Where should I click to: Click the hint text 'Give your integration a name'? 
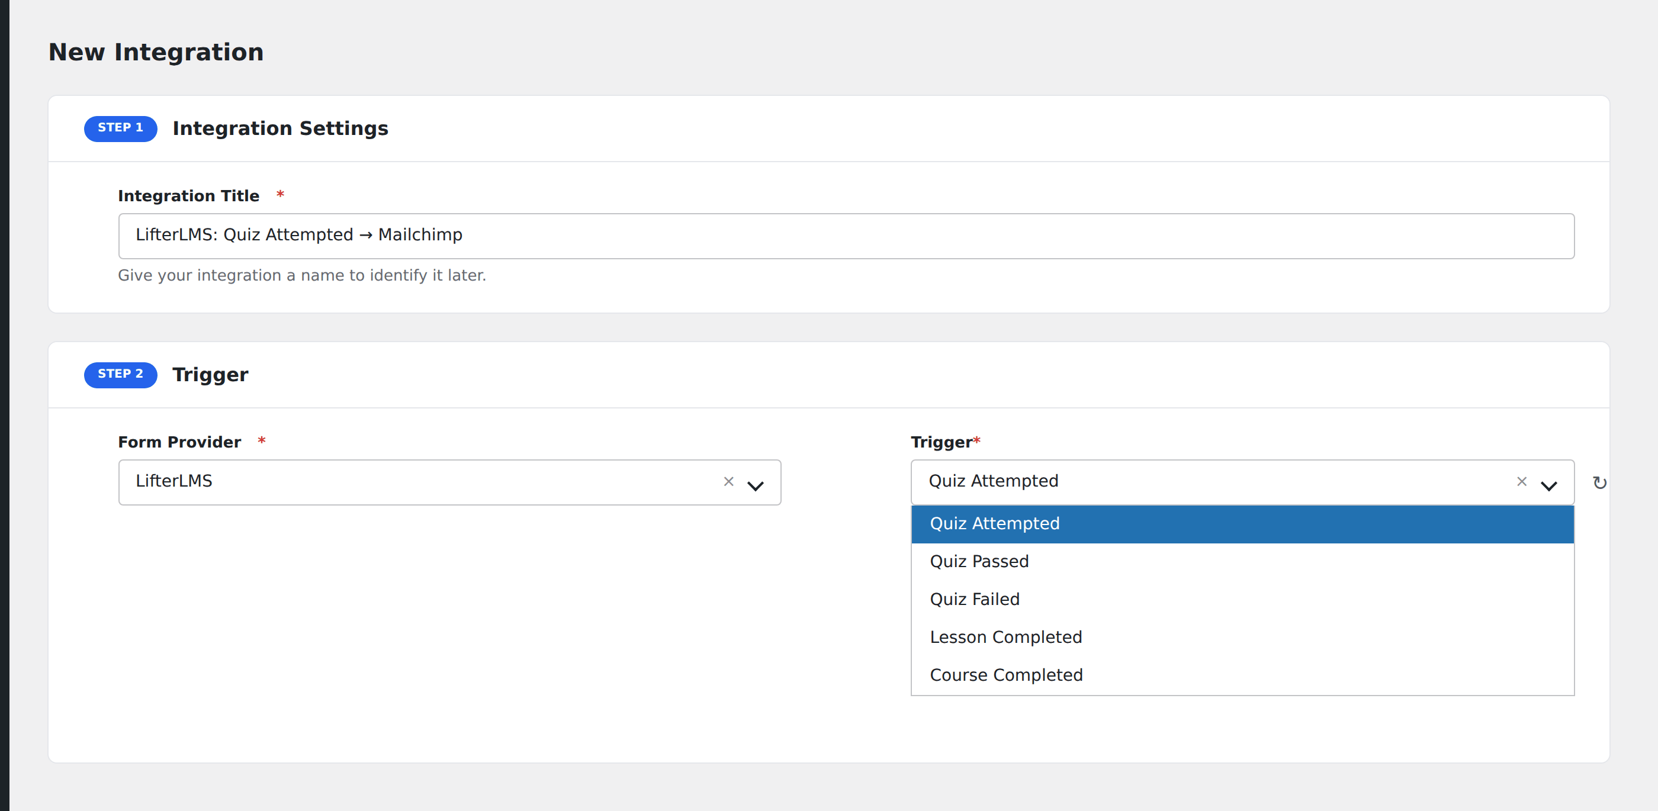point(302,275)
